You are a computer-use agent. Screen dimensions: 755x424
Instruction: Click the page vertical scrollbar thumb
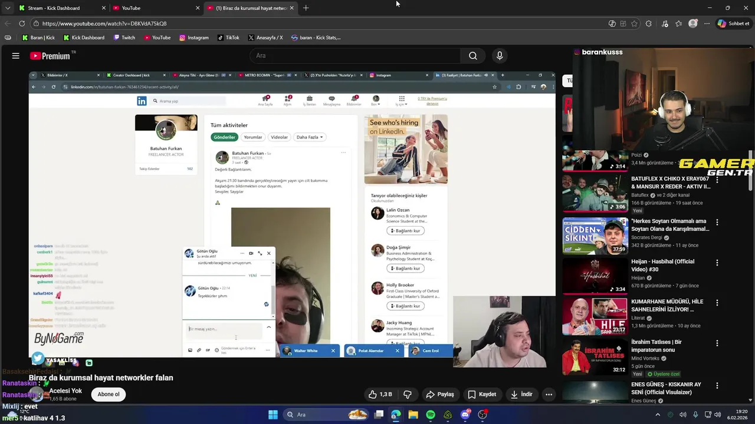coord(751,171)
